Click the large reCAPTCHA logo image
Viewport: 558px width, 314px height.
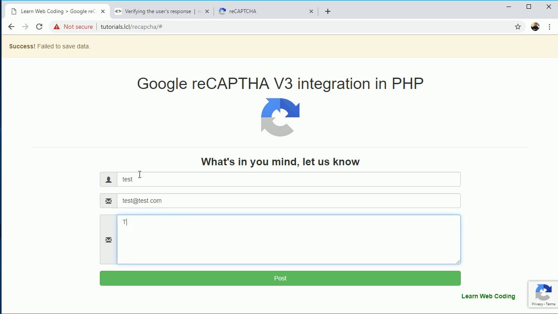[x=280, y=117]
